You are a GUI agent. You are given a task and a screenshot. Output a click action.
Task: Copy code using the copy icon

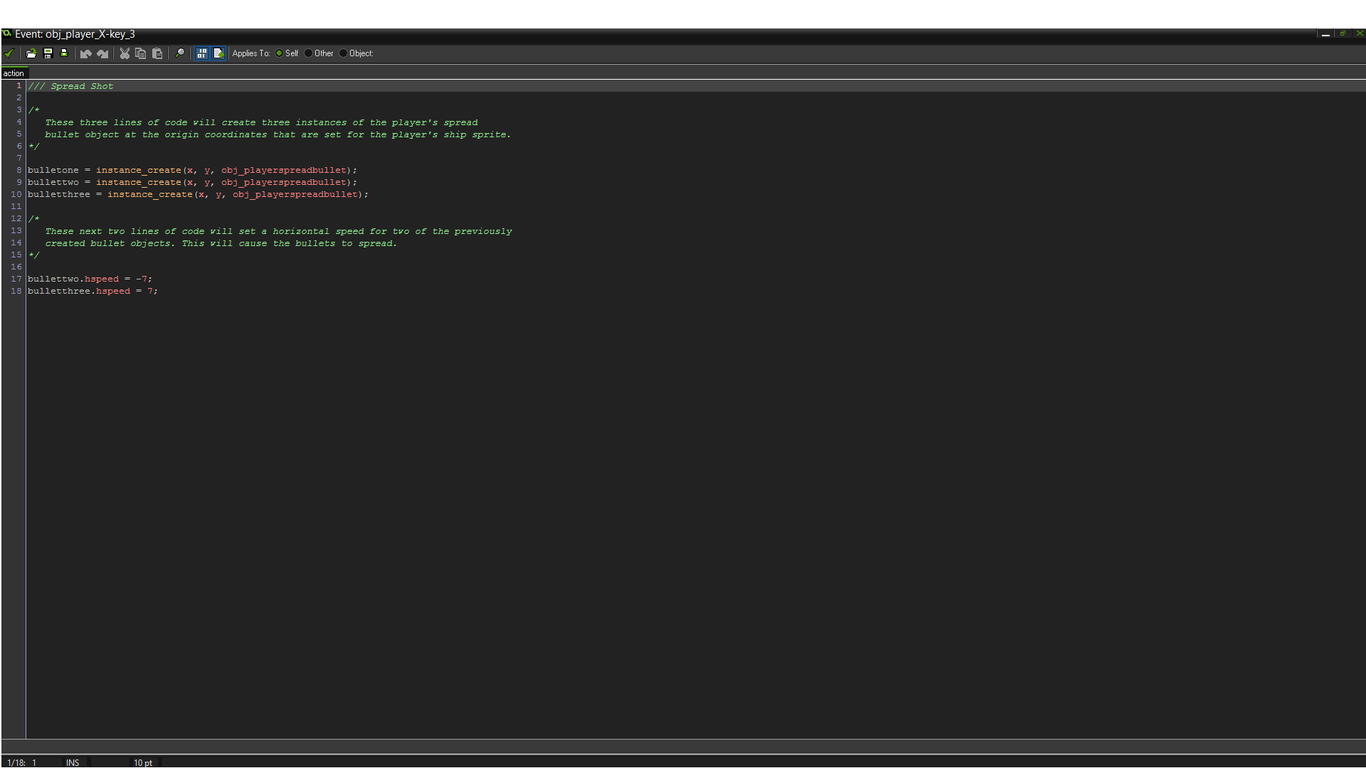pyautogui.click(x=140, y=53)
